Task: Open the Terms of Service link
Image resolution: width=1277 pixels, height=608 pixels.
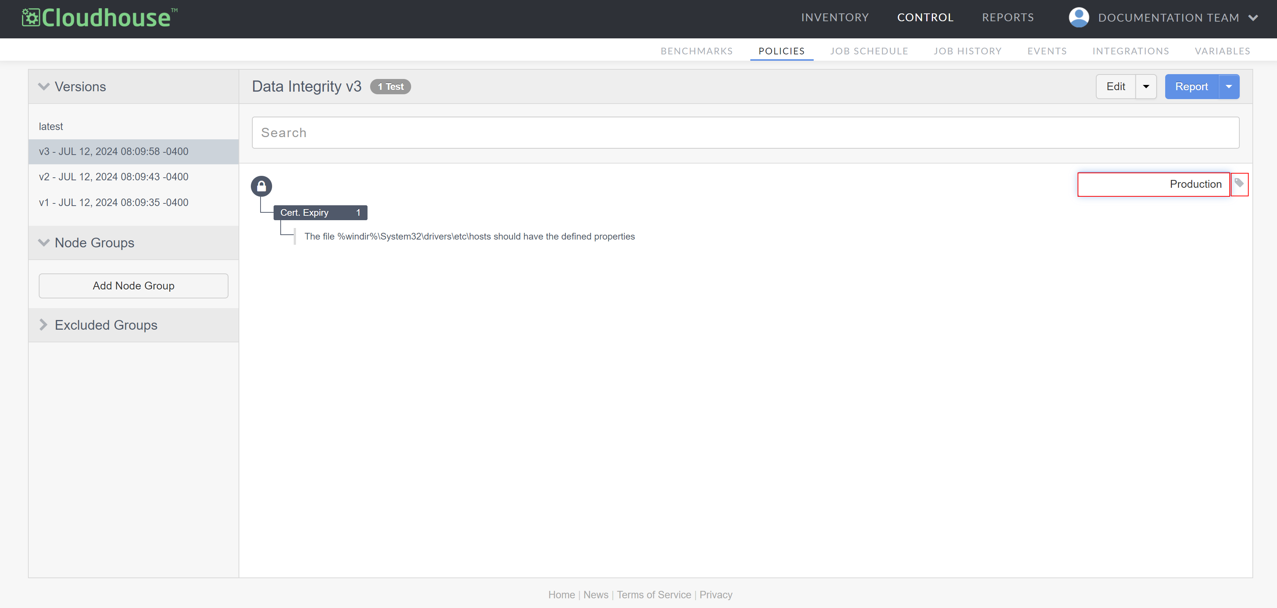Action: (x=653, y=595)
